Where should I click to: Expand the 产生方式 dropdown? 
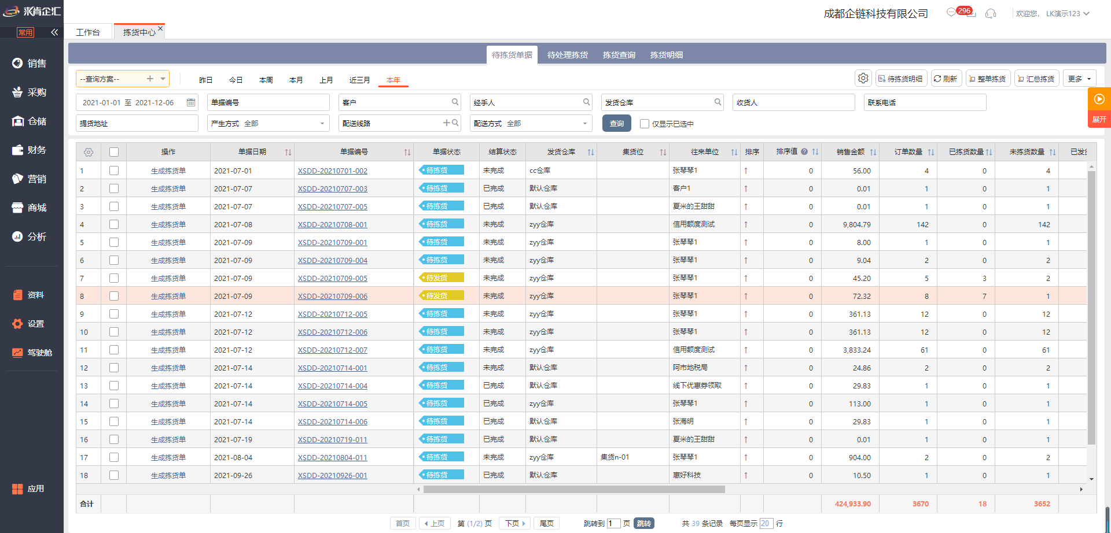(322, 123)
